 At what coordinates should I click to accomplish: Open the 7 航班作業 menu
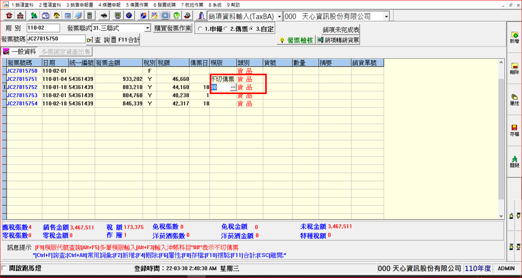(192, 5)
